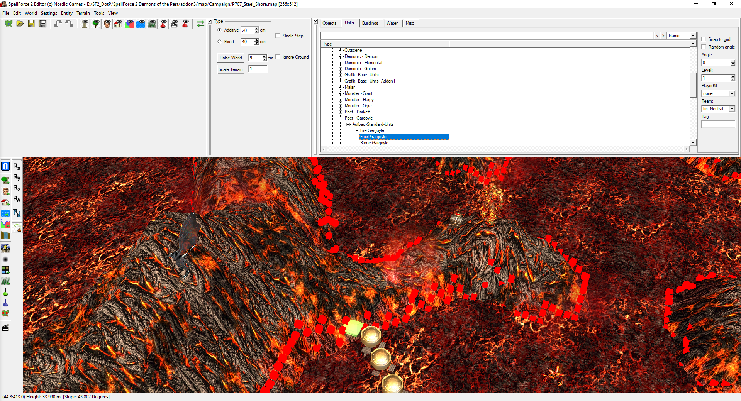Click the RA rotate all icon

17,199
